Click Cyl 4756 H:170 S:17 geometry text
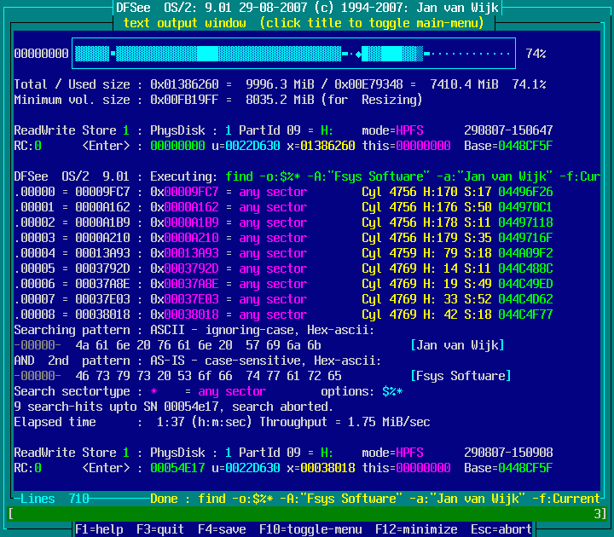 point(426,192)
